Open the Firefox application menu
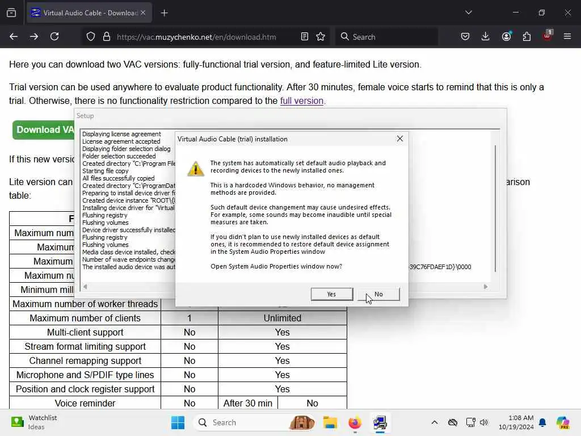Image resolution: width=581 pixels, height=436 pixels. click(x=567, y=37)
